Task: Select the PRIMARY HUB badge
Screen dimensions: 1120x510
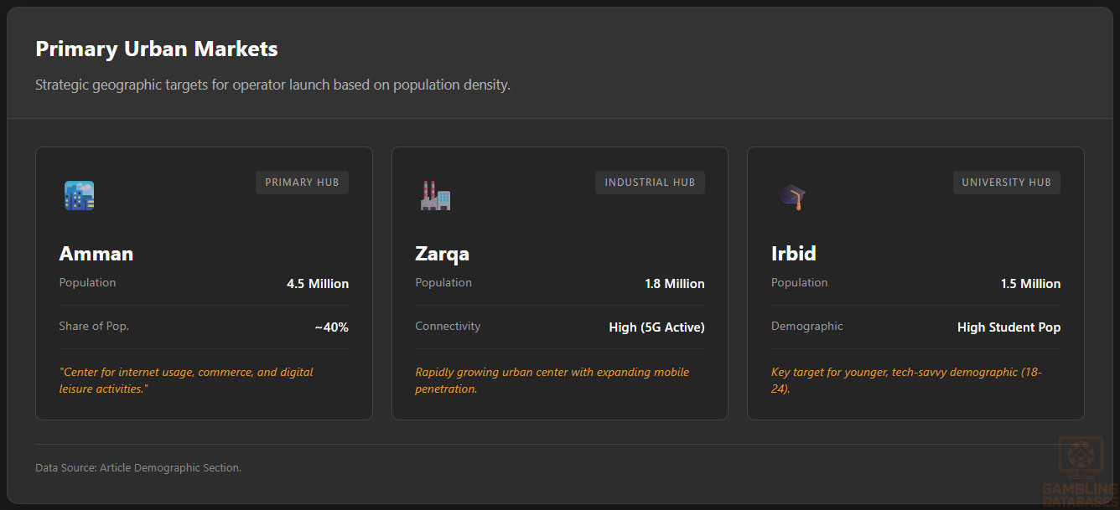Action: 302,183
